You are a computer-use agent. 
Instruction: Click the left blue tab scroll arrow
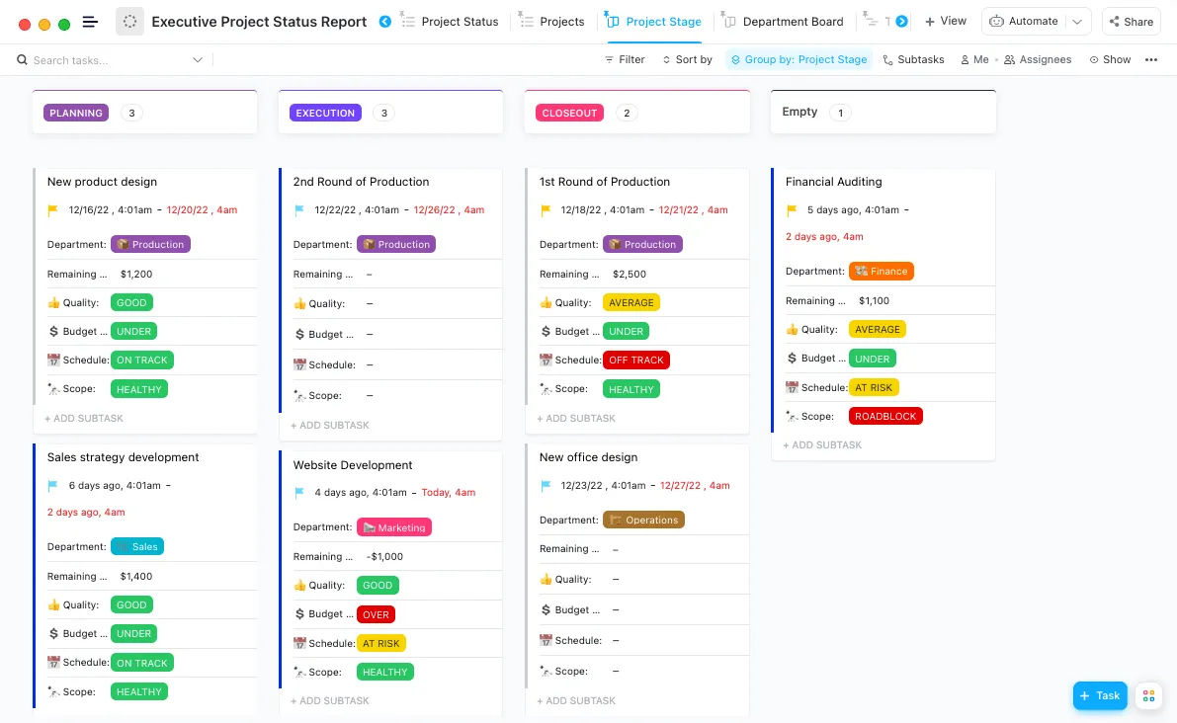tap(385, 22)
